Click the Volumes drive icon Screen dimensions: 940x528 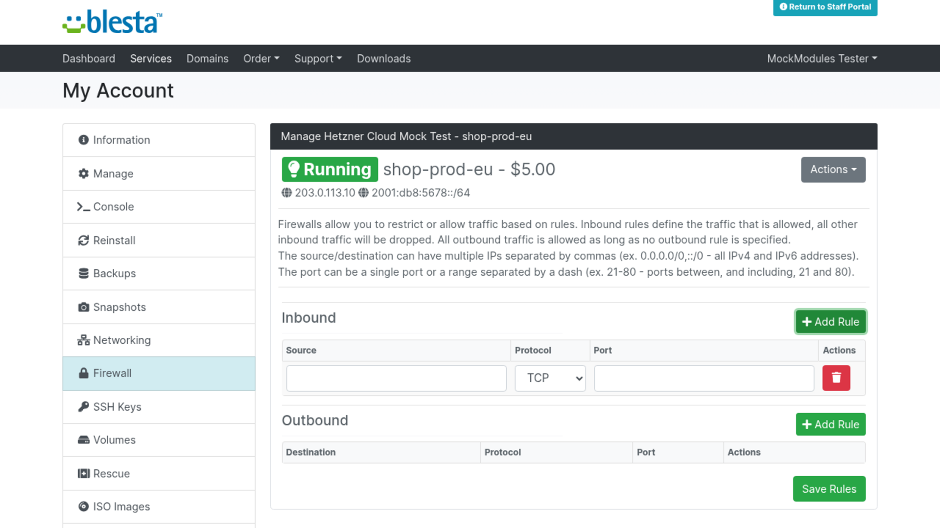tap(84, 440)
